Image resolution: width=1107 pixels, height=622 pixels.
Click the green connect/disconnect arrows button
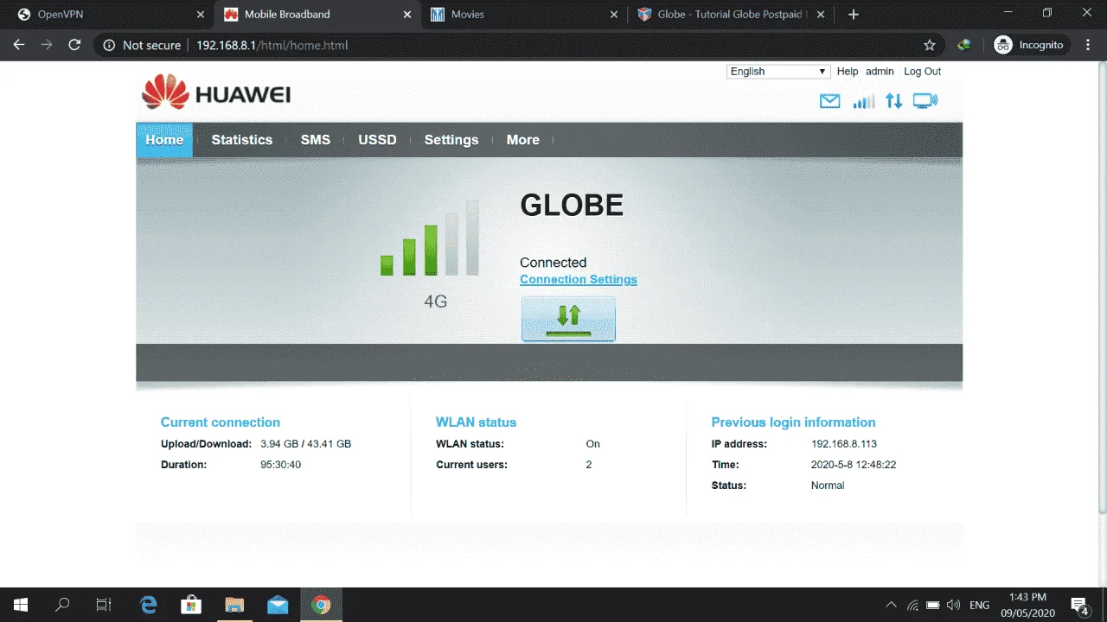pyautogui.click(x=568, y=319)
